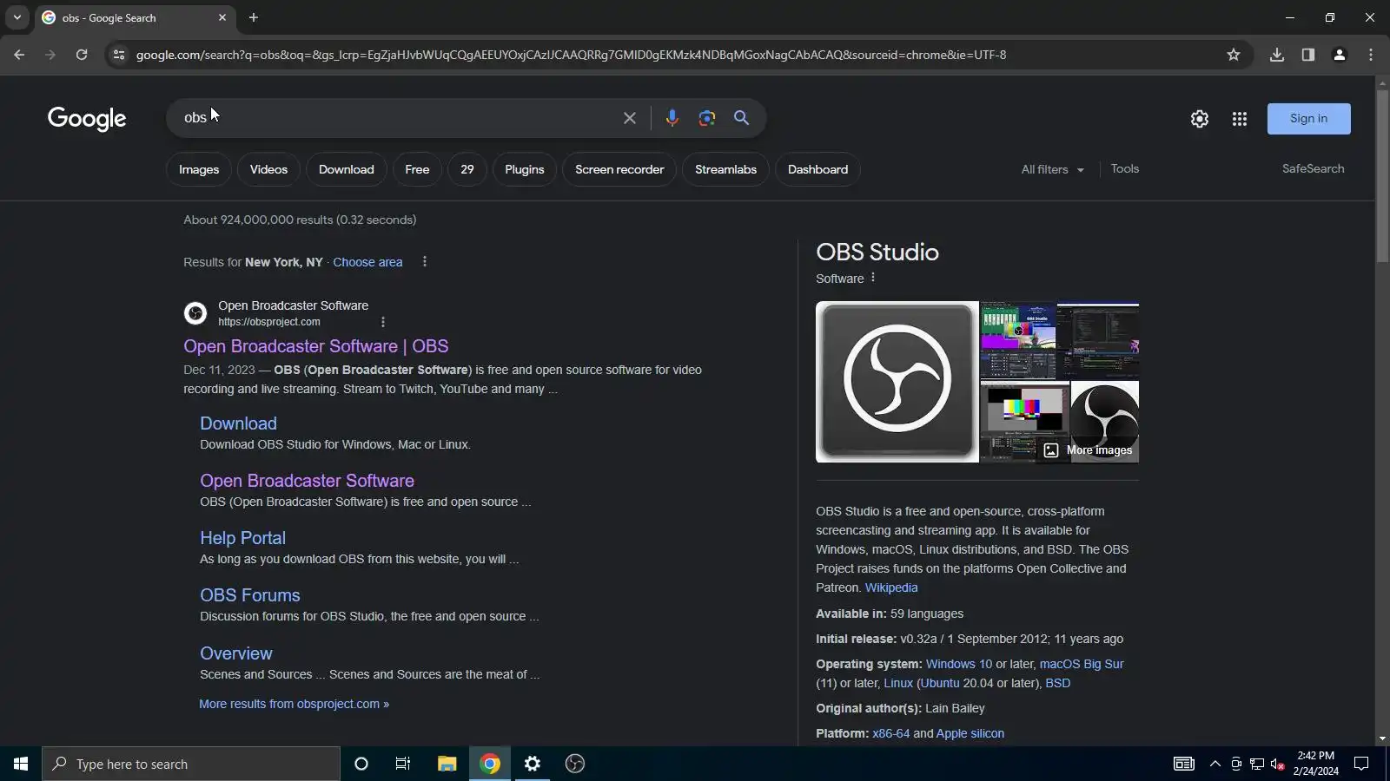Screen dimensions: 1390x781
Task: Click the Google logo
Action: click(87, 119)
